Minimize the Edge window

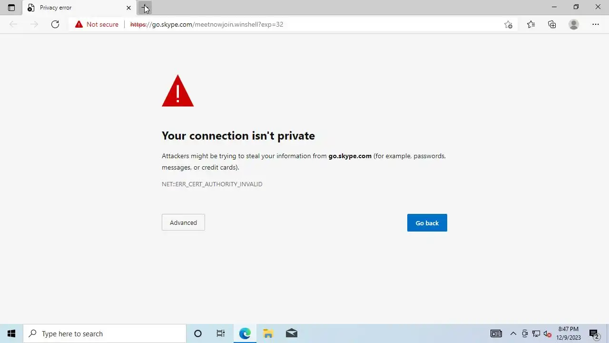[554, 7]
